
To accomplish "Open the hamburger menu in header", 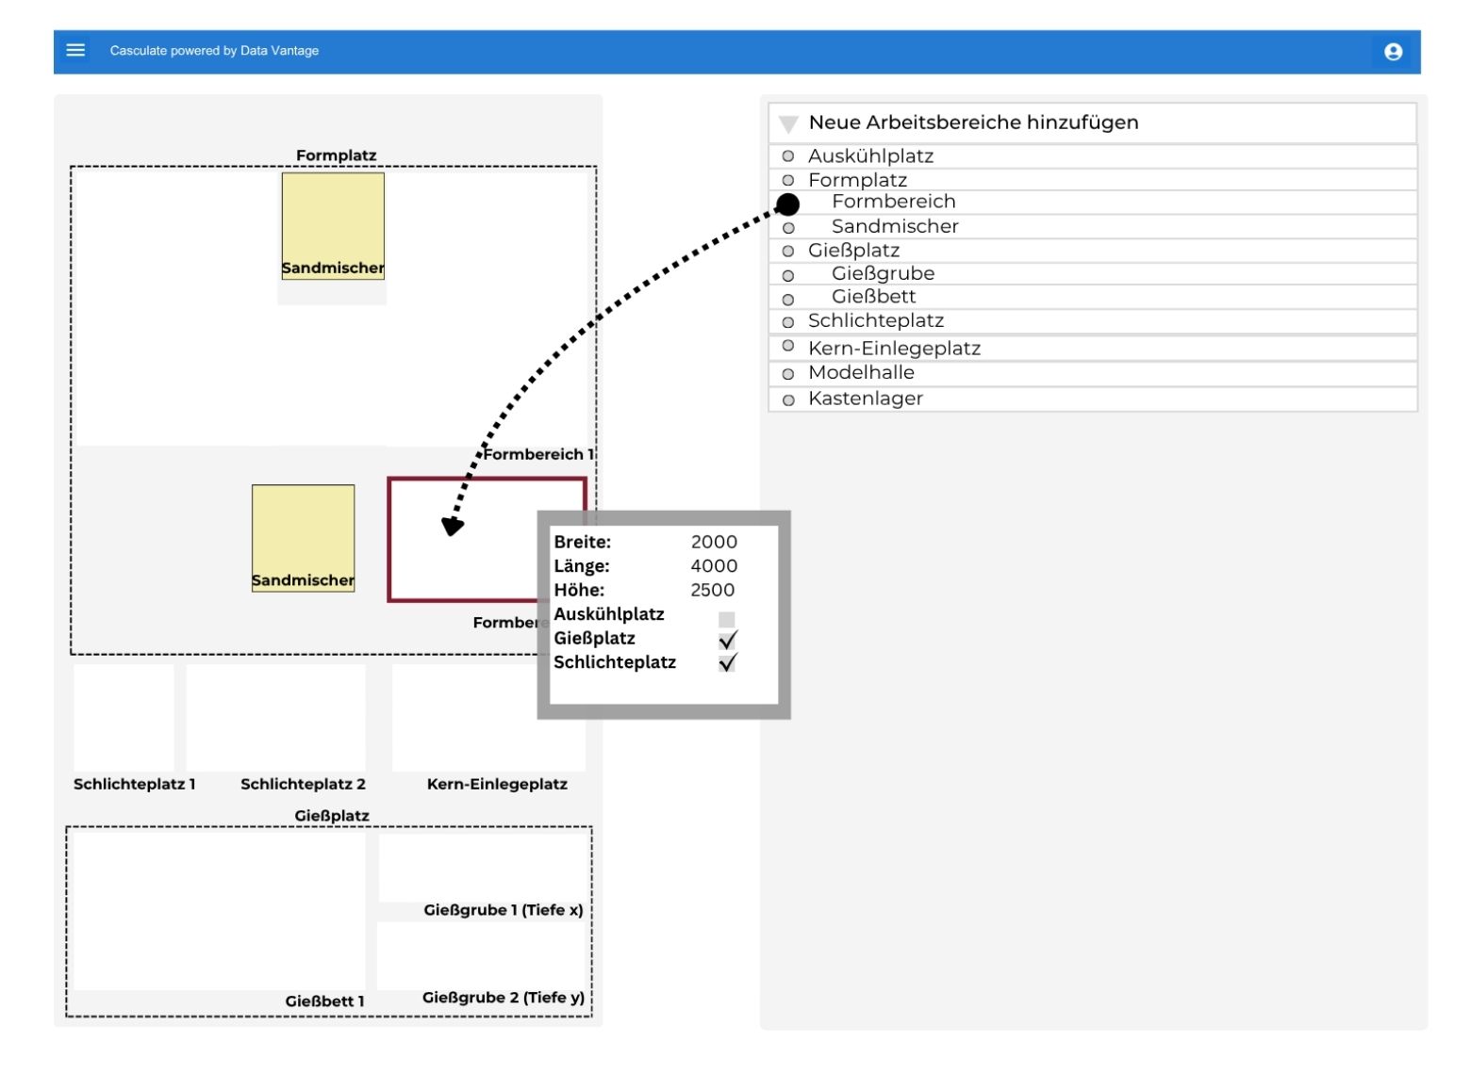I will pos(75,51).
